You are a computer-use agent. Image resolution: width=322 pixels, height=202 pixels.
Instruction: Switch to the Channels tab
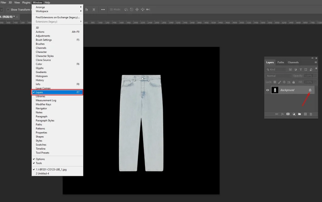[x=293, y=62]
